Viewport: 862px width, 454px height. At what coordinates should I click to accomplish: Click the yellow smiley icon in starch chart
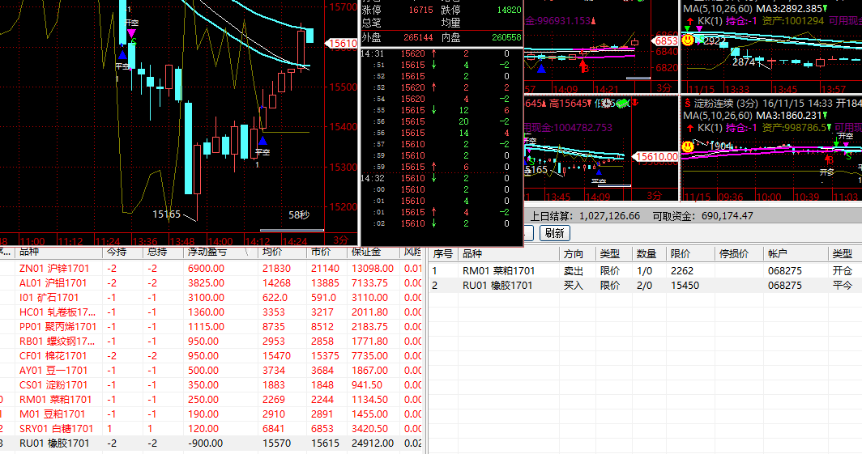coord(687,146)
